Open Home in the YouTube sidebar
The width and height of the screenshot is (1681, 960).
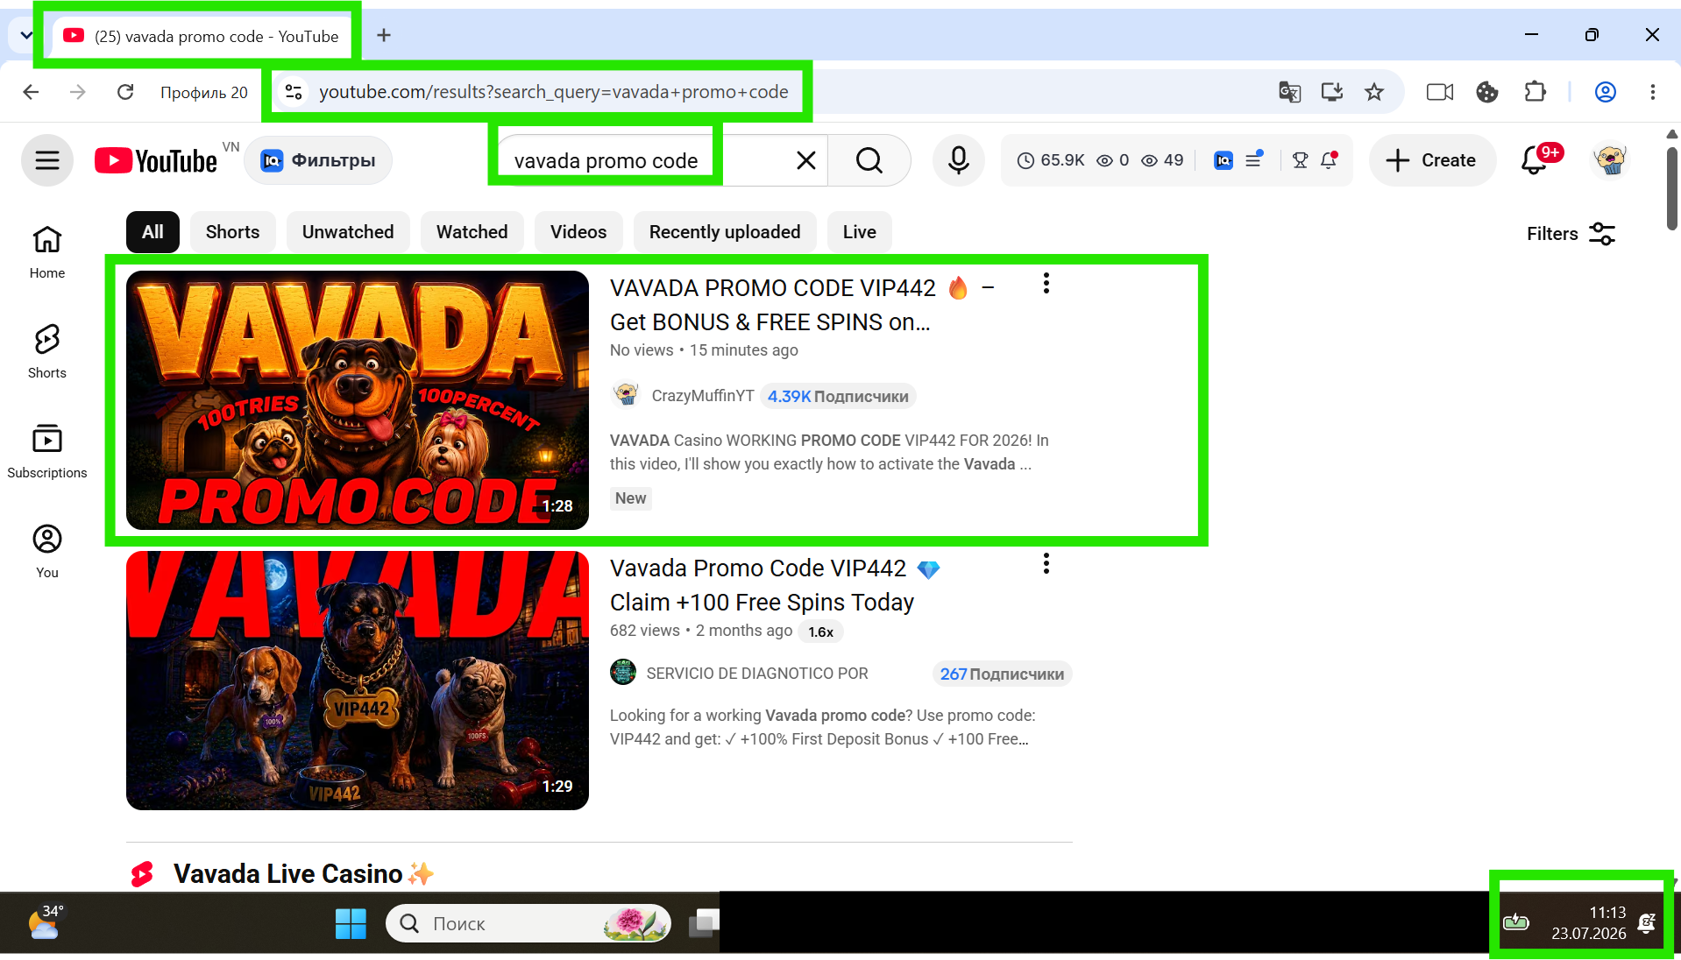click(x=47, y=252)
